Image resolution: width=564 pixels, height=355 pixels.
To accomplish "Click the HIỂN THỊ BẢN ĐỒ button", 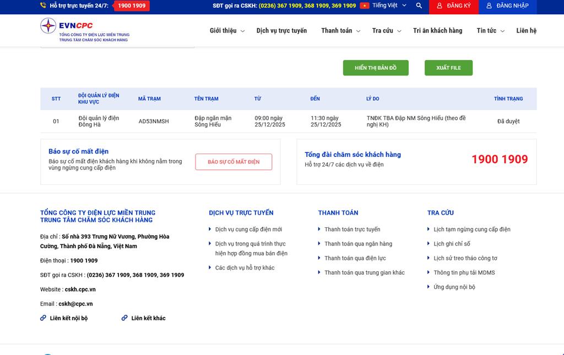I will [x=376, y=68].
